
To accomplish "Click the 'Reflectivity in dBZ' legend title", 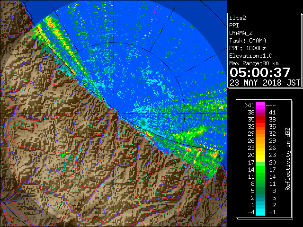I will point(288,159).
